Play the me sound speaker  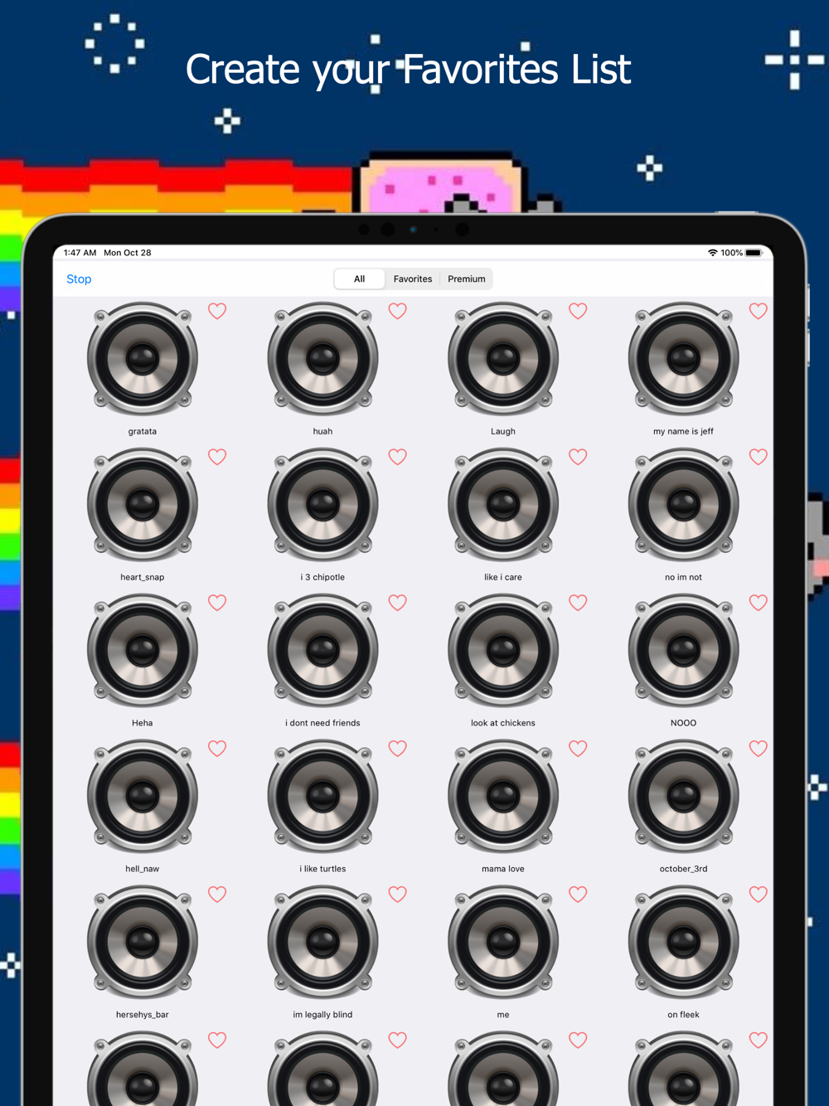click(x=503, y=943)
